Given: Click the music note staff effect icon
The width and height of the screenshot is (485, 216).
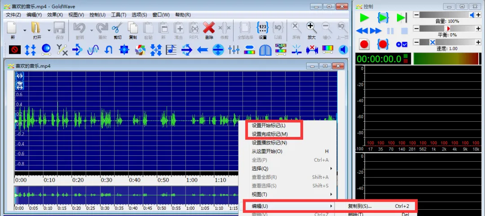Looking at the screenshot, I should pos(171,49).
